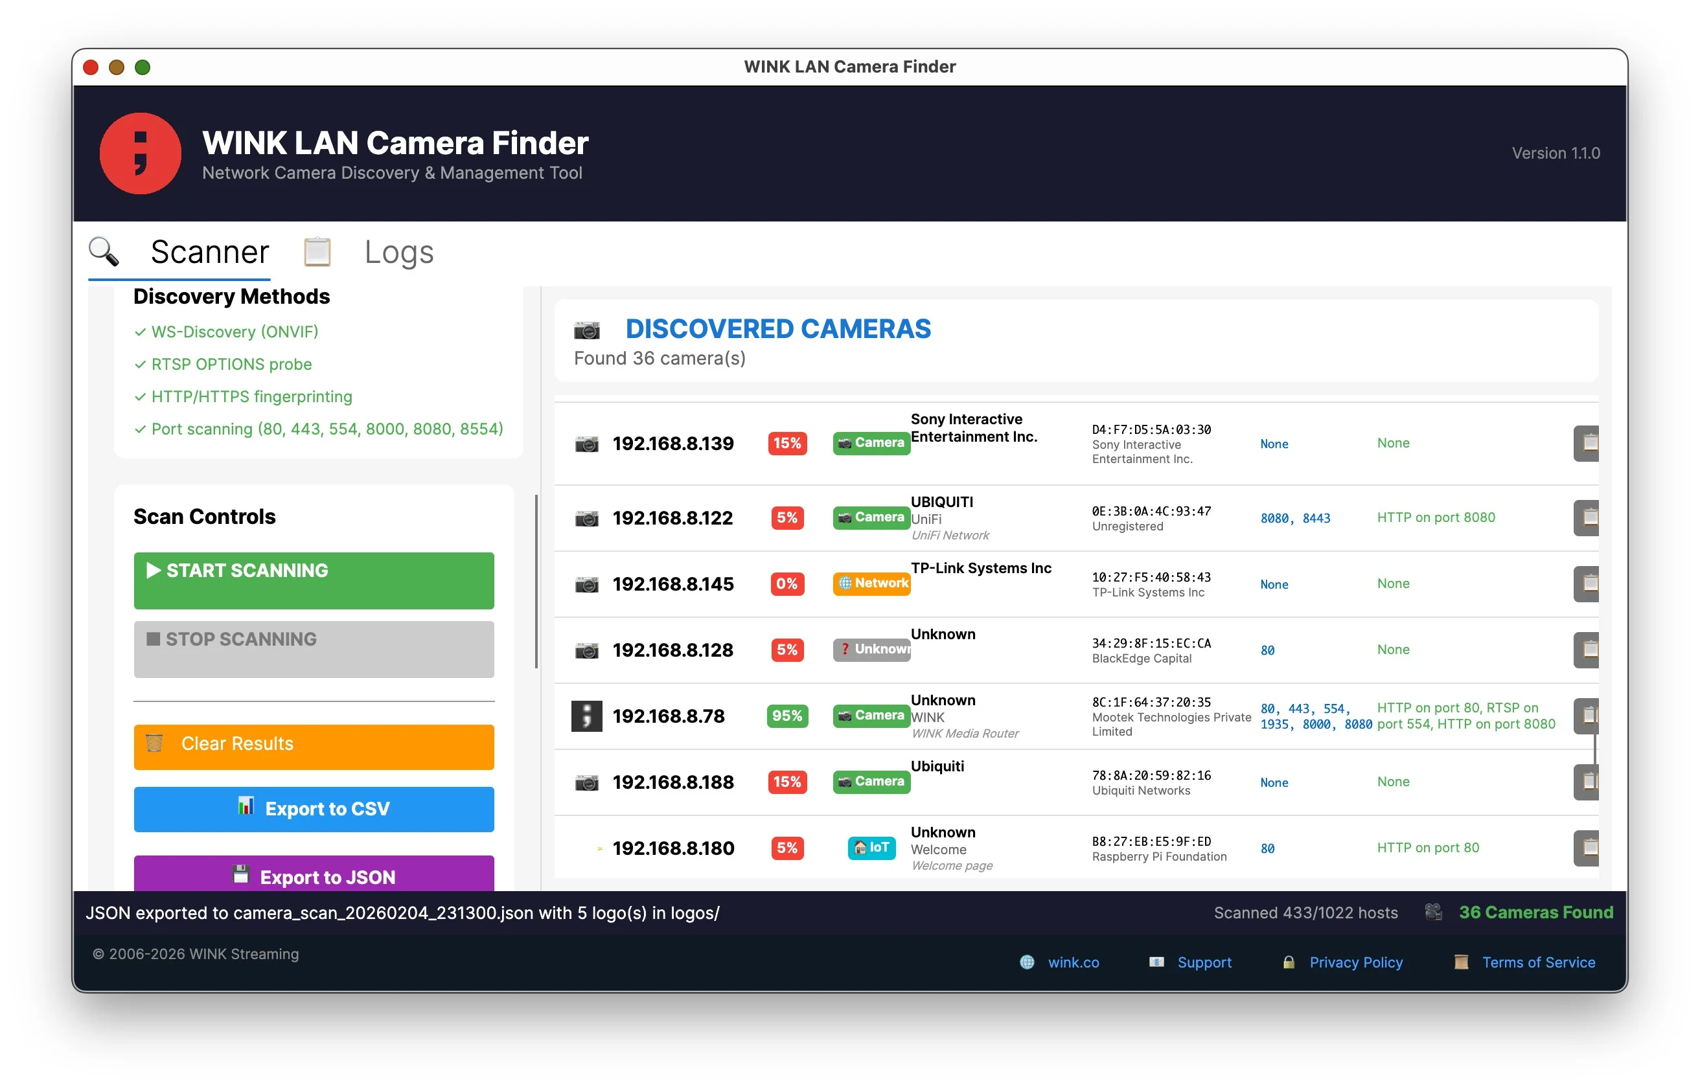Click the WINK logo icon in the header

[x=140, y=153]
